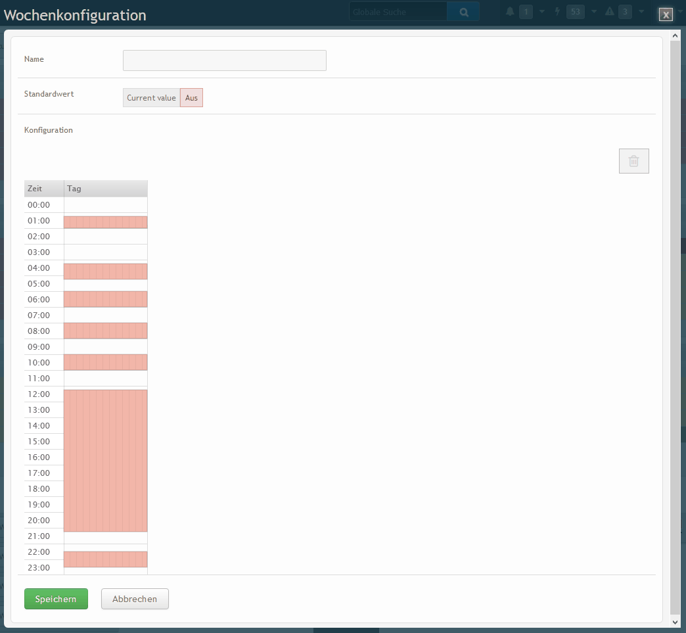Cancel with the Abbrechen button
This screenshot has width=686, height=633.
coord(135,599)
